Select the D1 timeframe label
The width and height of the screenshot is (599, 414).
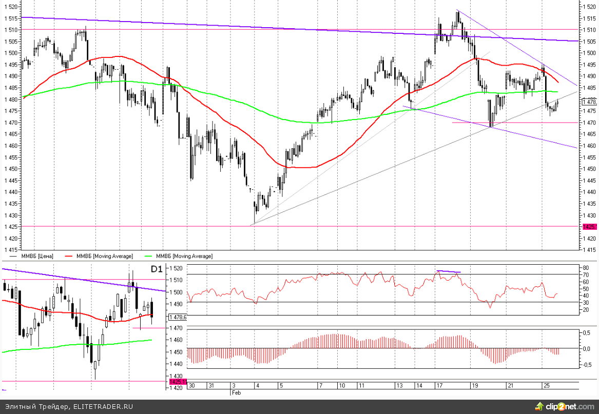157,269
